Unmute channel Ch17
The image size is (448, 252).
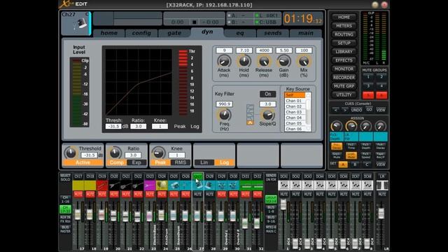78,195
